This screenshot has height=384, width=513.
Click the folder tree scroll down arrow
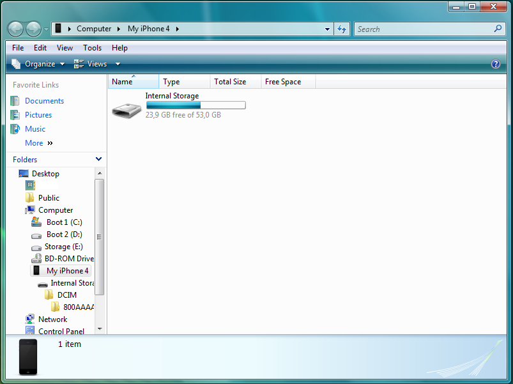tap(100, 328)
